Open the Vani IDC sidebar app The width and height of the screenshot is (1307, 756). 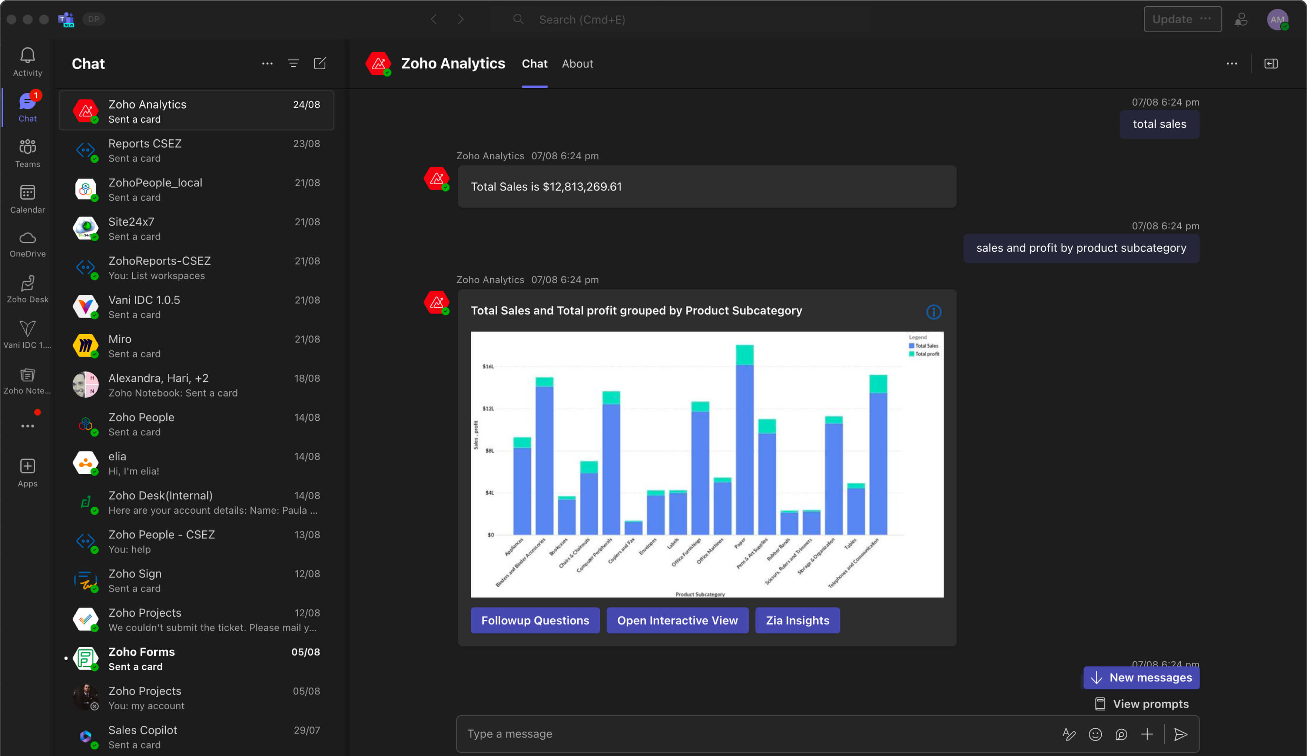pos(28,335)
